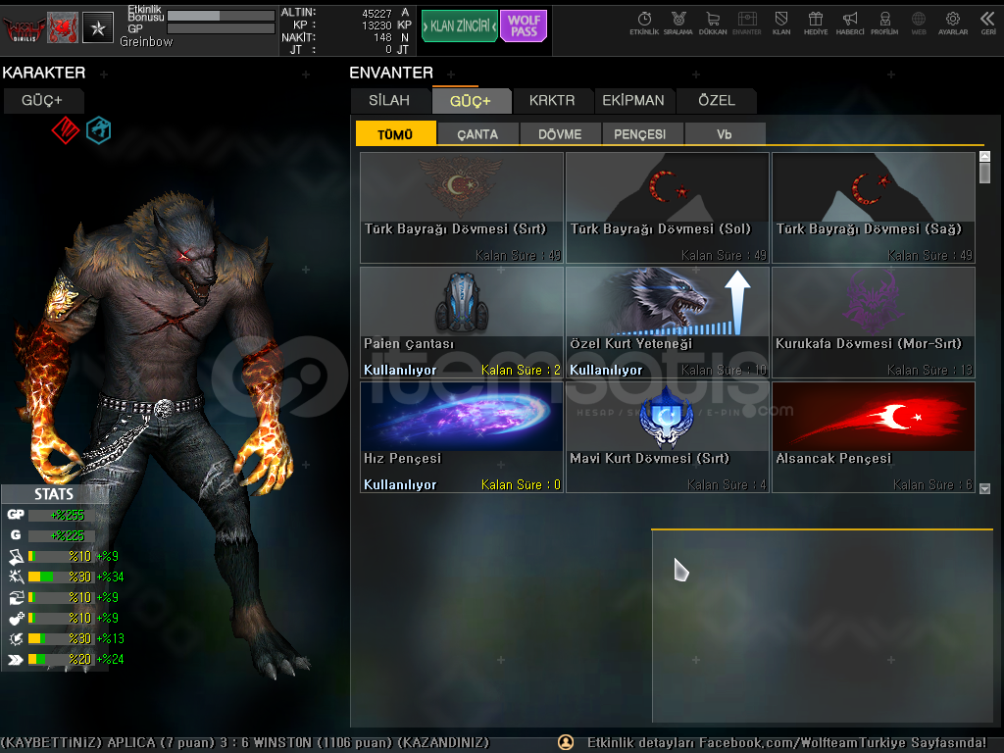This screenshot has height=753, width=1004.
Task: Click the first wolf stat icon in the STATS list
Action: 16,556
